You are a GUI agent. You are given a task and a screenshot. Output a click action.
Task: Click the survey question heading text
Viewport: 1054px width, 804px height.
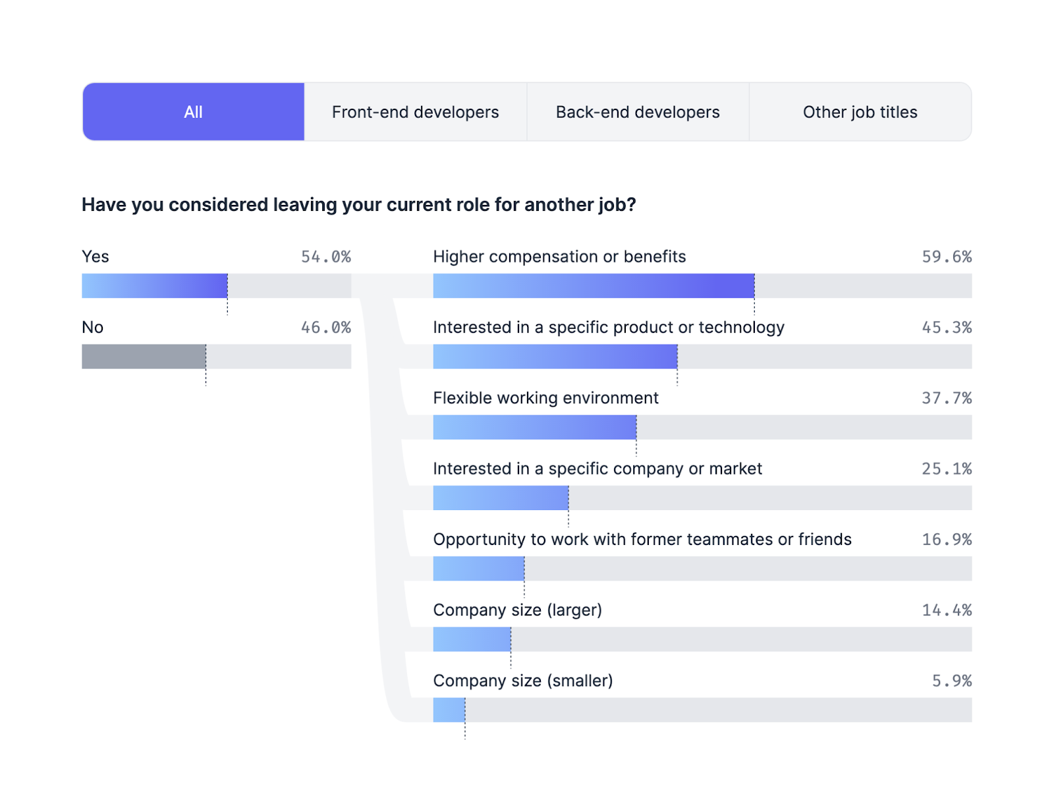click(x=358, y=205)
